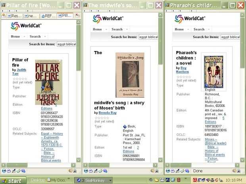
Task: Open new tab button in Pillar of fire window
Action: pos(4,15)
